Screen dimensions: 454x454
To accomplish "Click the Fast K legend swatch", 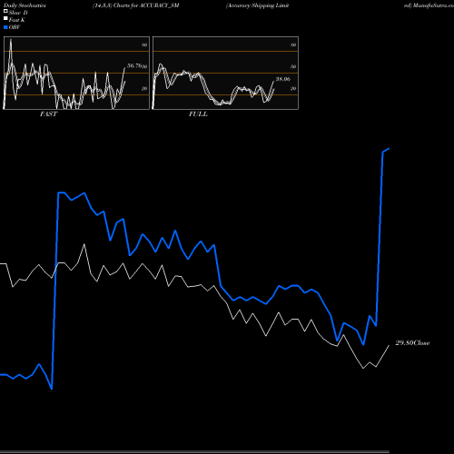I will pos(5,19).
